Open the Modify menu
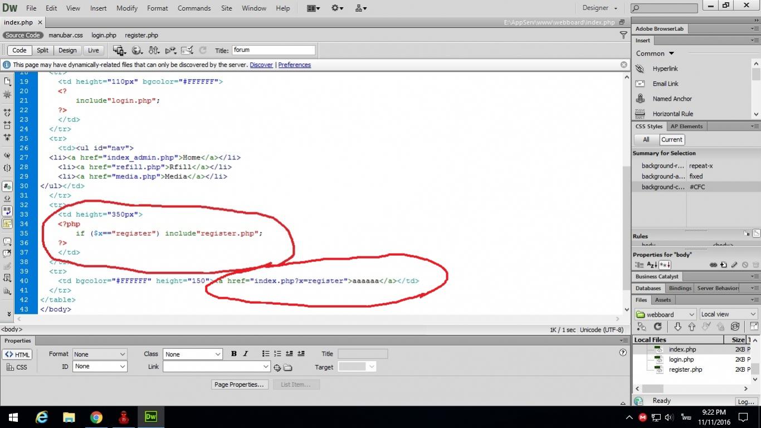Screen dimensions: 761x428 click(127, 8)
